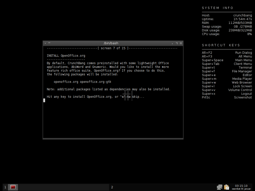255x191 pixels.
Task: Click the "File Manager" shortcut entry
Action: coord(242,71)
